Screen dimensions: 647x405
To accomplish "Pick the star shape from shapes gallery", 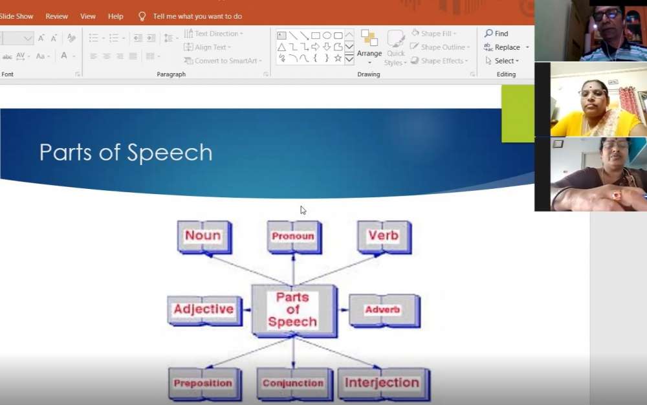I will 338,58.
